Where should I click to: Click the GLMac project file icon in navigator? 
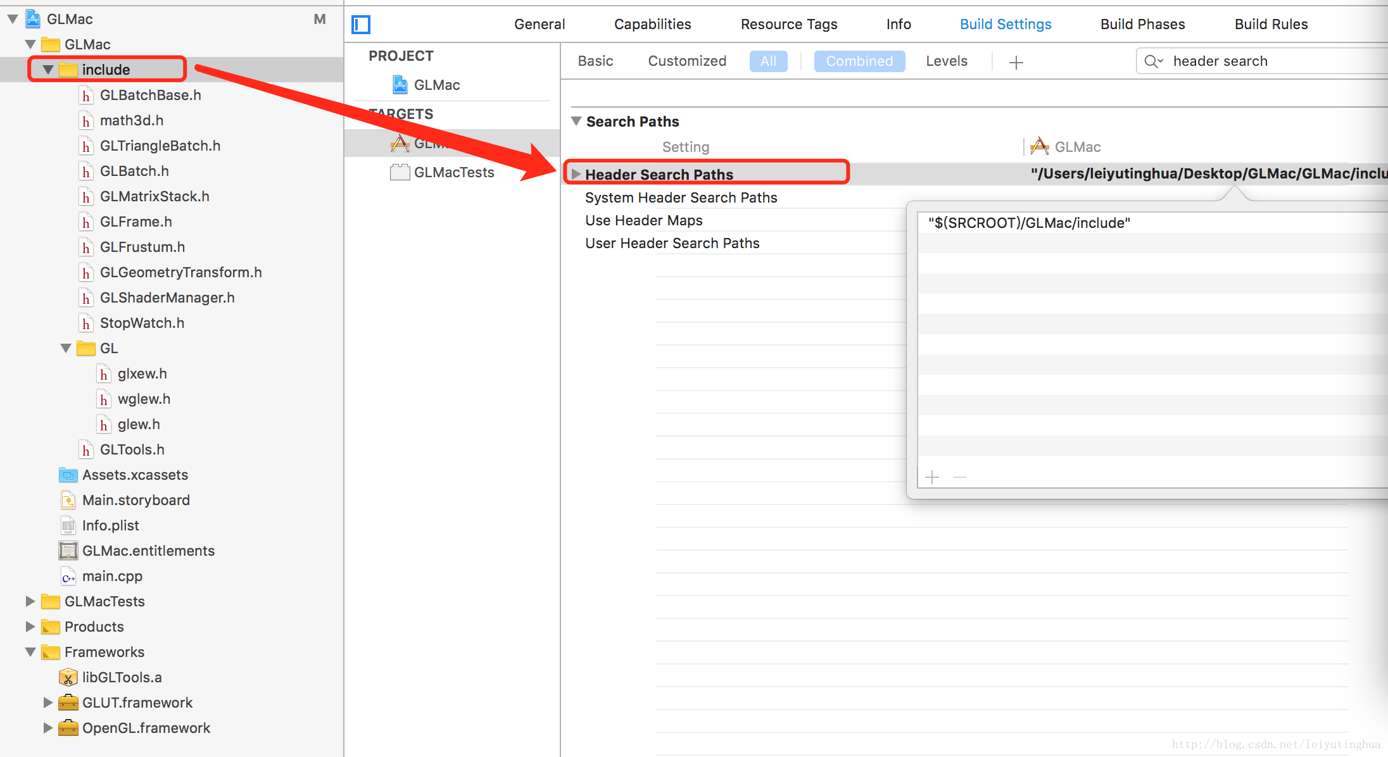(34, 19)
